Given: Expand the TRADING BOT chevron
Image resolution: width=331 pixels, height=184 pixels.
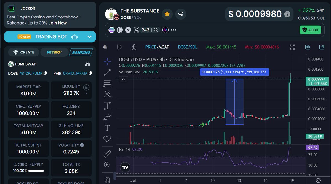Looking at the screenshot, I should click(x=89, y=37).
